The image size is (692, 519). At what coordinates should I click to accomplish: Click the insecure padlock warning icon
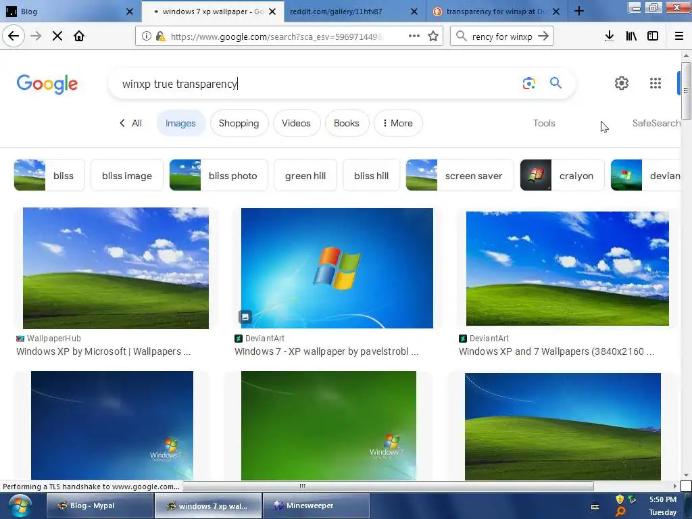point(160,36)
